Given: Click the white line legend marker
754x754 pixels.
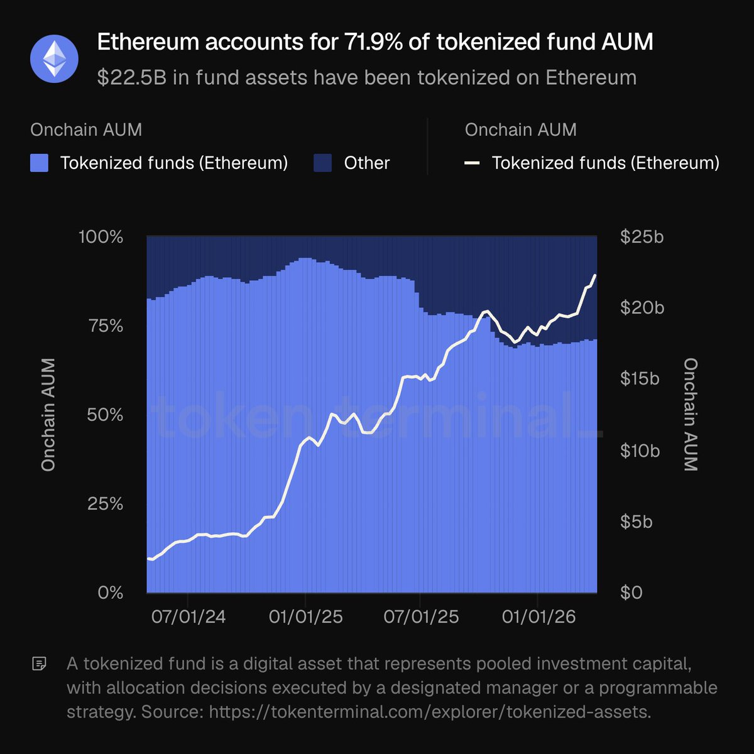Looking at the screenshot, I should click(x=472, y=163).
